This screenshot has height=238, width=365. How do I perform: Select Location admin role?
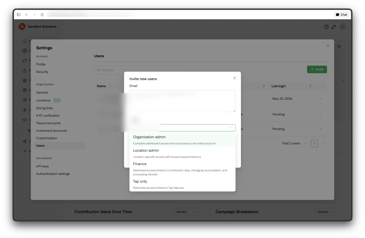(182, 153)
